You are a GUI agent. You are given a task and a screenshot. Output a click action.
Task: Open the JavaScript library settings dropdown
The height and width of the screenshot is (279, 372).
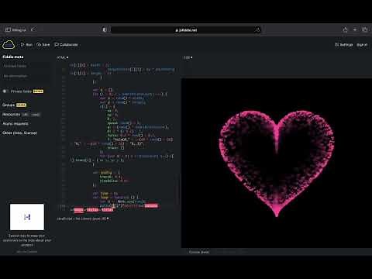click(83, 219)
